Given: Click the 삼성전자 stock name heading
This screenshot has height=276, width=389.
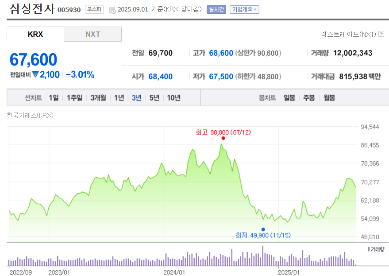Looking at the screenshot, I should pos(32,8).
